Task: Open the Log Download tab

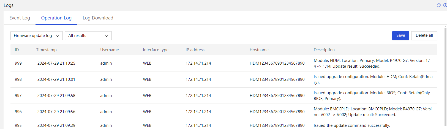Action: coord(98,18)
